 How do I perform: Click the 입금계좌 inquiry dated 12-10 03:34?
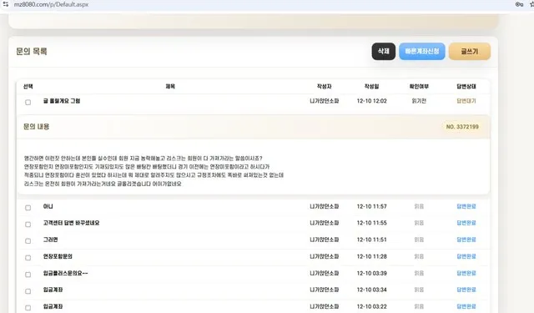(53, 290)
